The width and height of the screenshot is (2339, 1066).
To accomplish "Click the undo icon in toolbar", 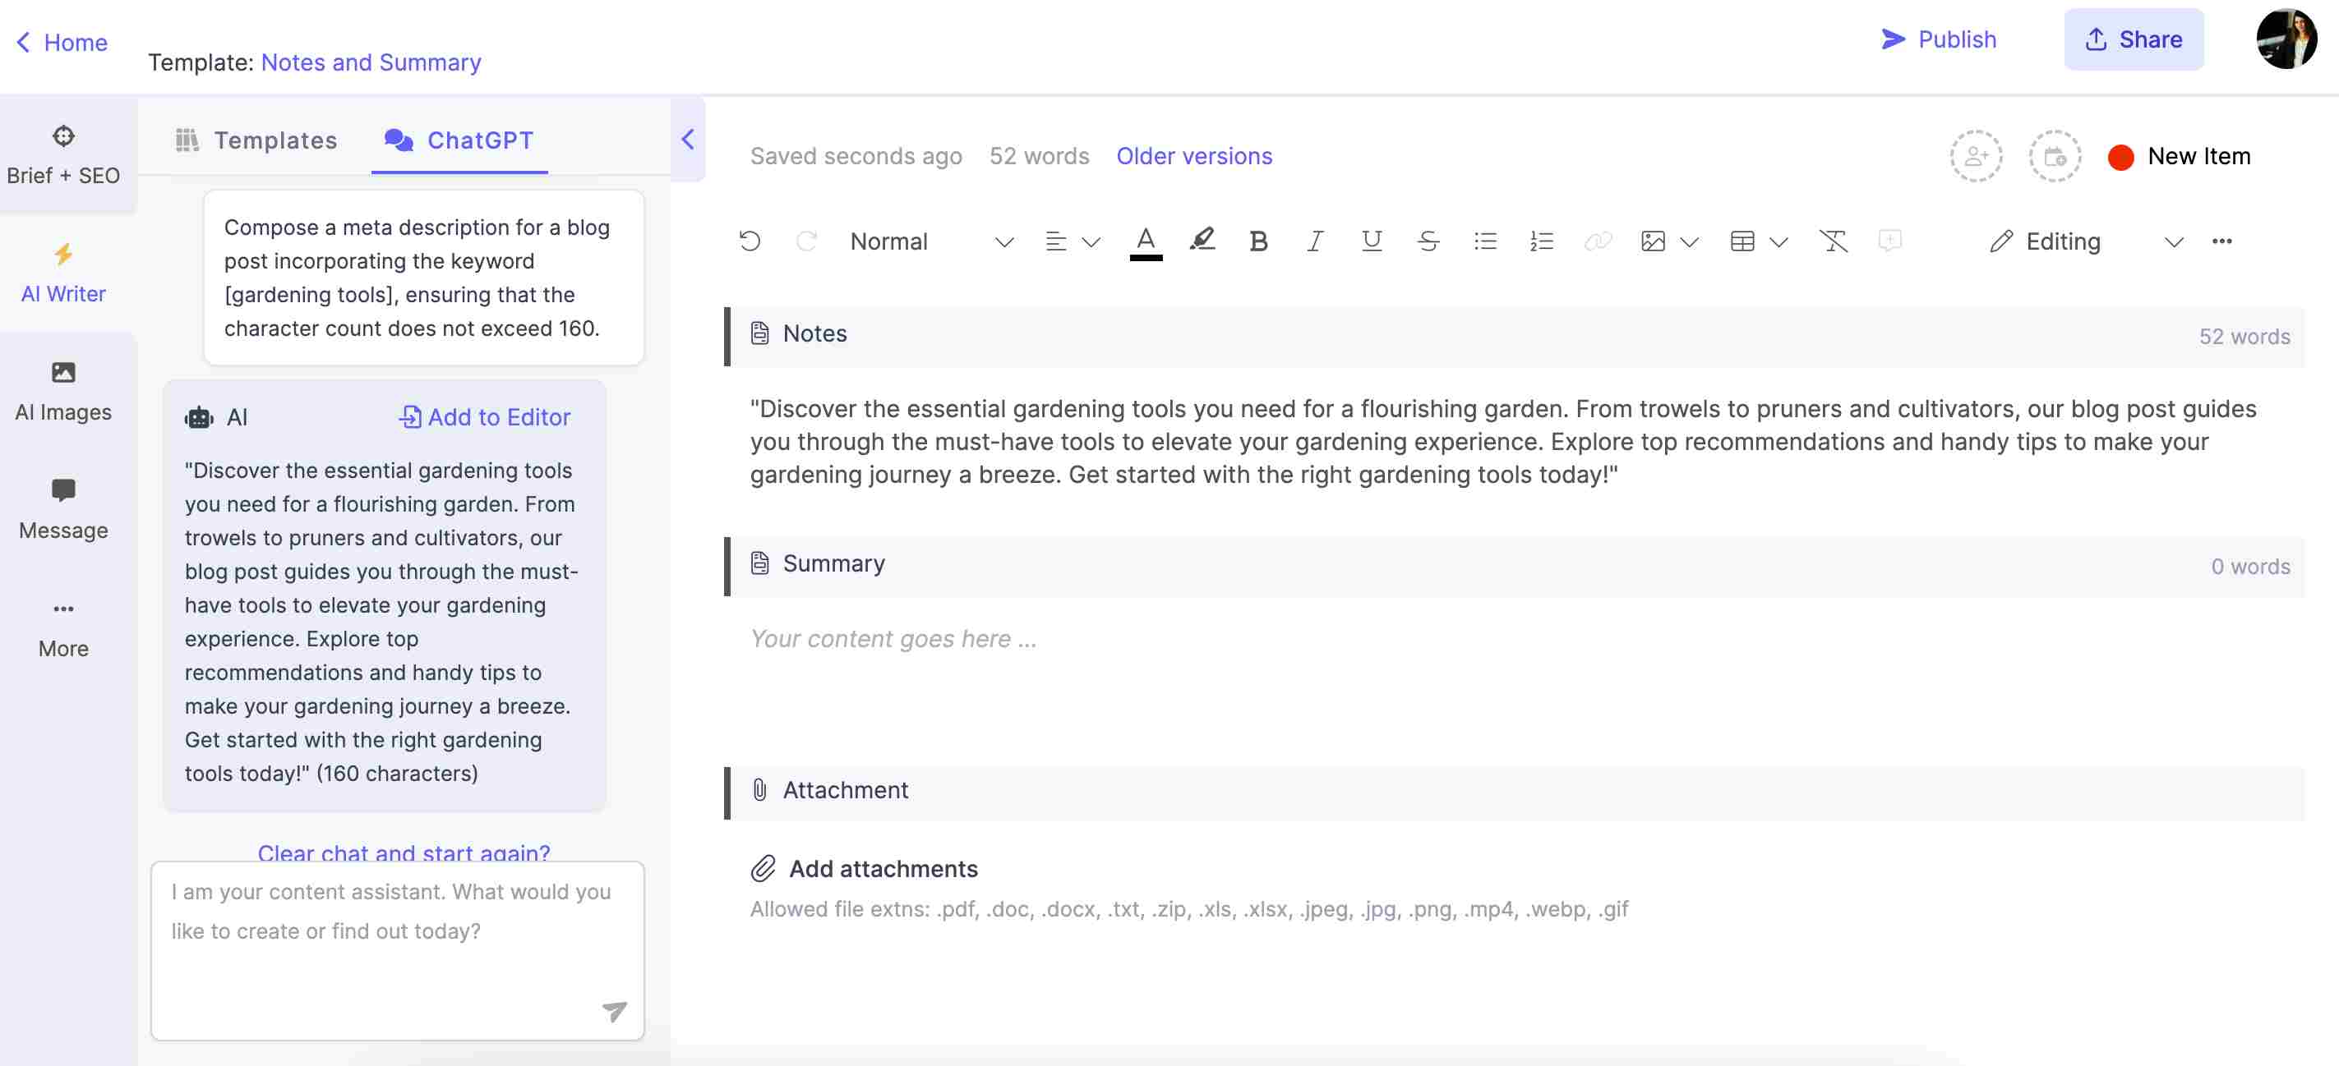I will pos(749,241).
